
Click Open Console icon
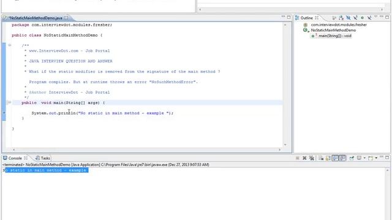(x=371, y=158)
